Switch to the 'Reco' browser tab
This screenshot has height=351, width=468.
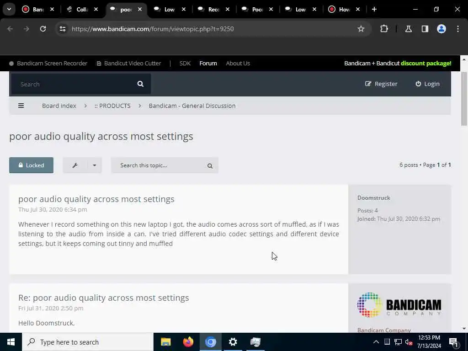point(214,9)
